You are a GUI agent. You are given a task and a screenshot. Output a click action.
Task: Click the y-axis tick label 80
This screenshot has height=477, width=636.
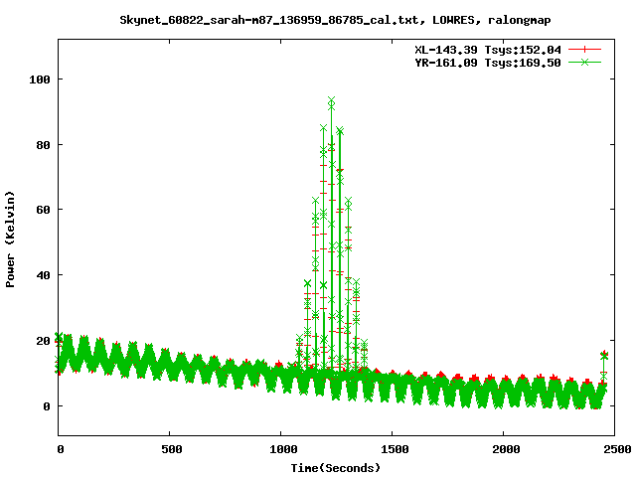click(43, 145)
